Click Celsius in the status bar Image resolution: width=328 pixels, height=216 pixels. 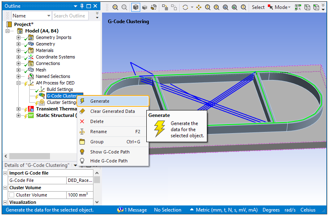(x=308, y=210)
